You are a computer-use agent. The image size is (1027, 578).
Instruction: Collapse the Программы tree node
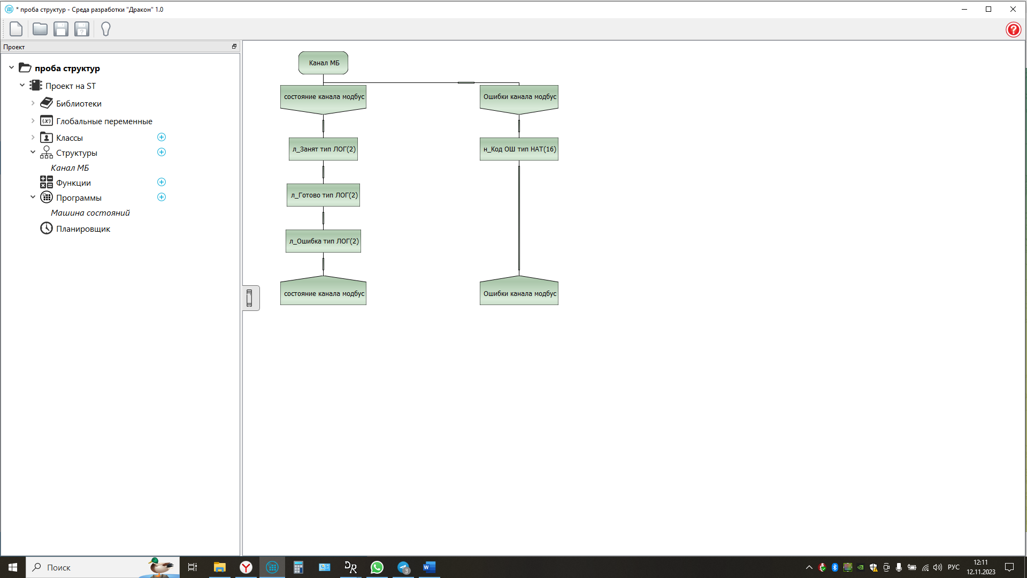(33, 197)
